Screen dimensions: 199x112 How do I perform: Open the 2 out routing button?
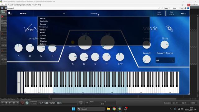175,8
